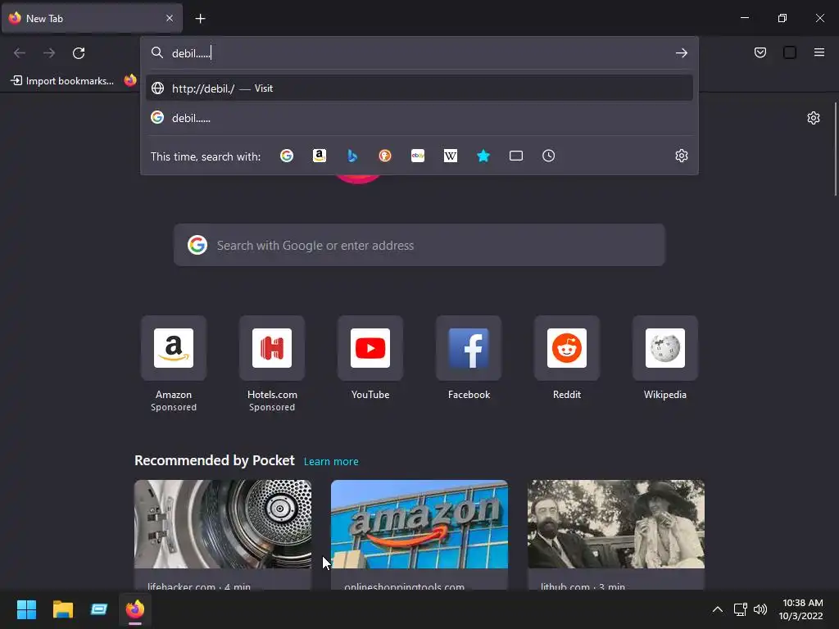Image resolution: width=839 pixels, height=629 pixels.
Task: Select the New Tab tab
Action: point(92,18)
